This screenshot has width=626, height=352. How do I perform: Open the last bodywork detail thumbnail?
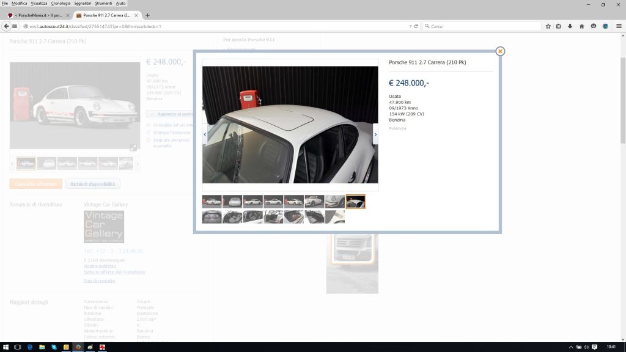tap(335, 217)
